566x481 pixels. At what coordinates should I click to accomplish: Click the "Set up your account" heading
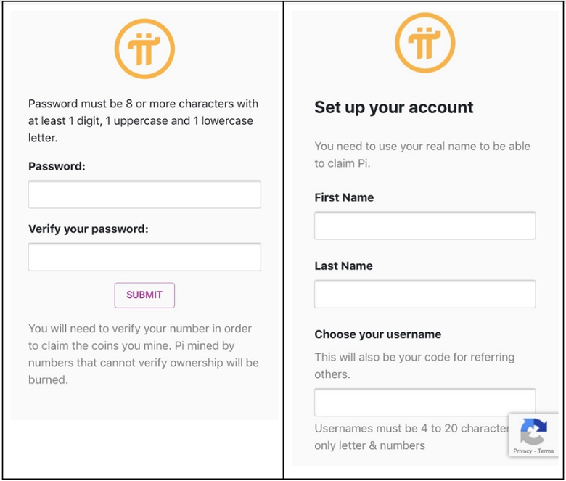(x=393, y=107)
